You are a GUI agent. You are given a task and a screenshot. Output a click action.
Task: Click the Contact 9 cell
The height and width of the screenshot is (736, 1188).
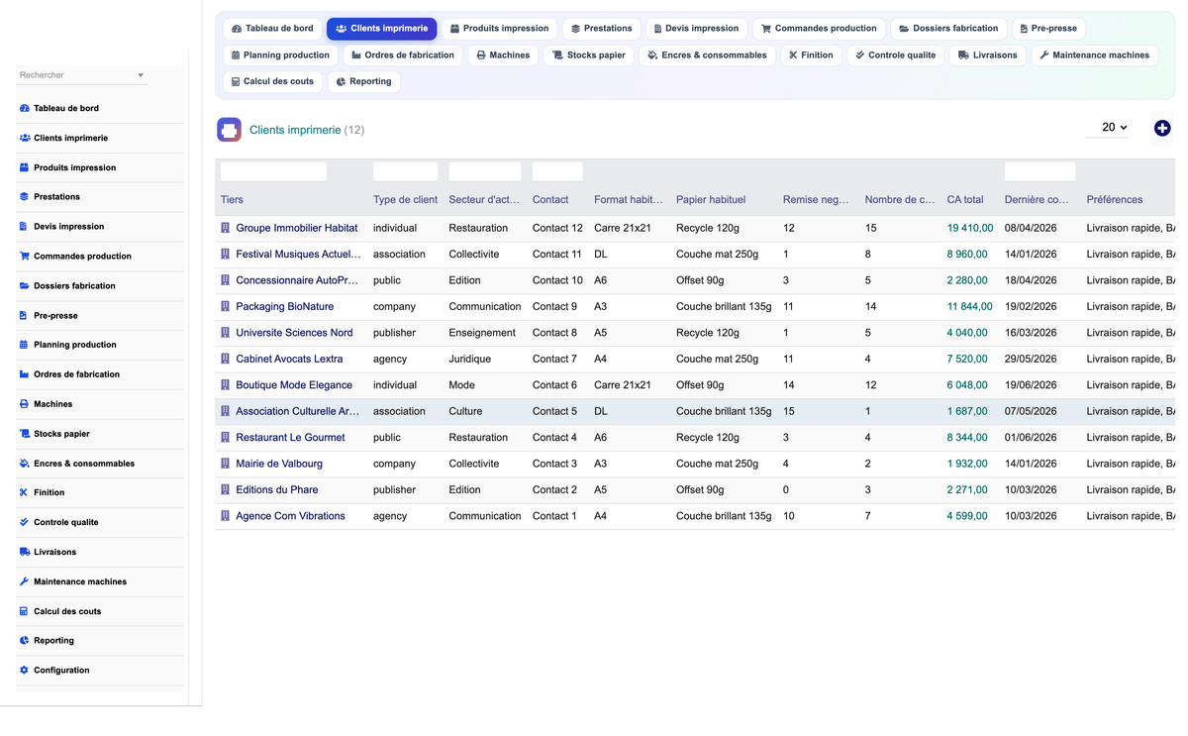pyautogui.click(x=554, y=307)
